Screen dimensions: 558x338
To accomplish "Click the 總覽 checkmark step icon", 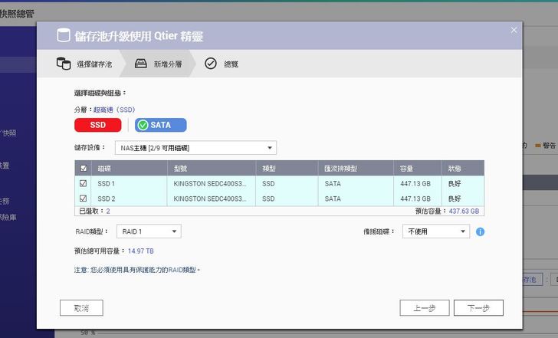I will click(210, 64).
